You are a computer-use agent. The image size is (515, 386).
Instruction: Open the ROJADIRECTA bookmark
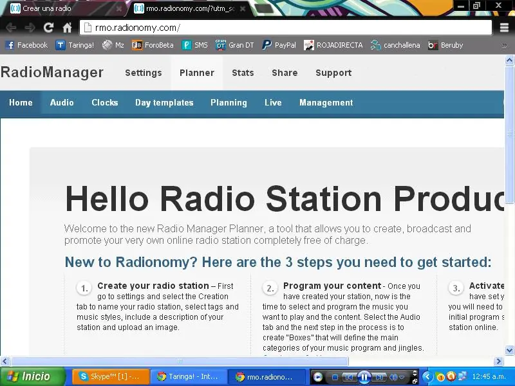point(333,45)
